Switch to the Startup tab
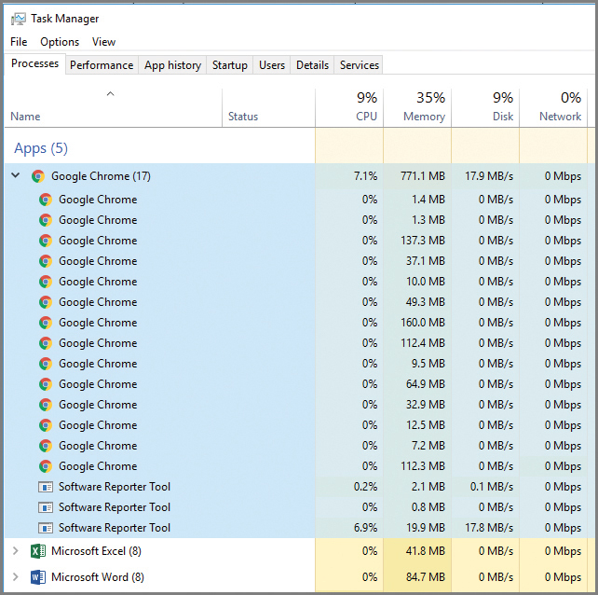598x595 pixels. click(229, 65)
